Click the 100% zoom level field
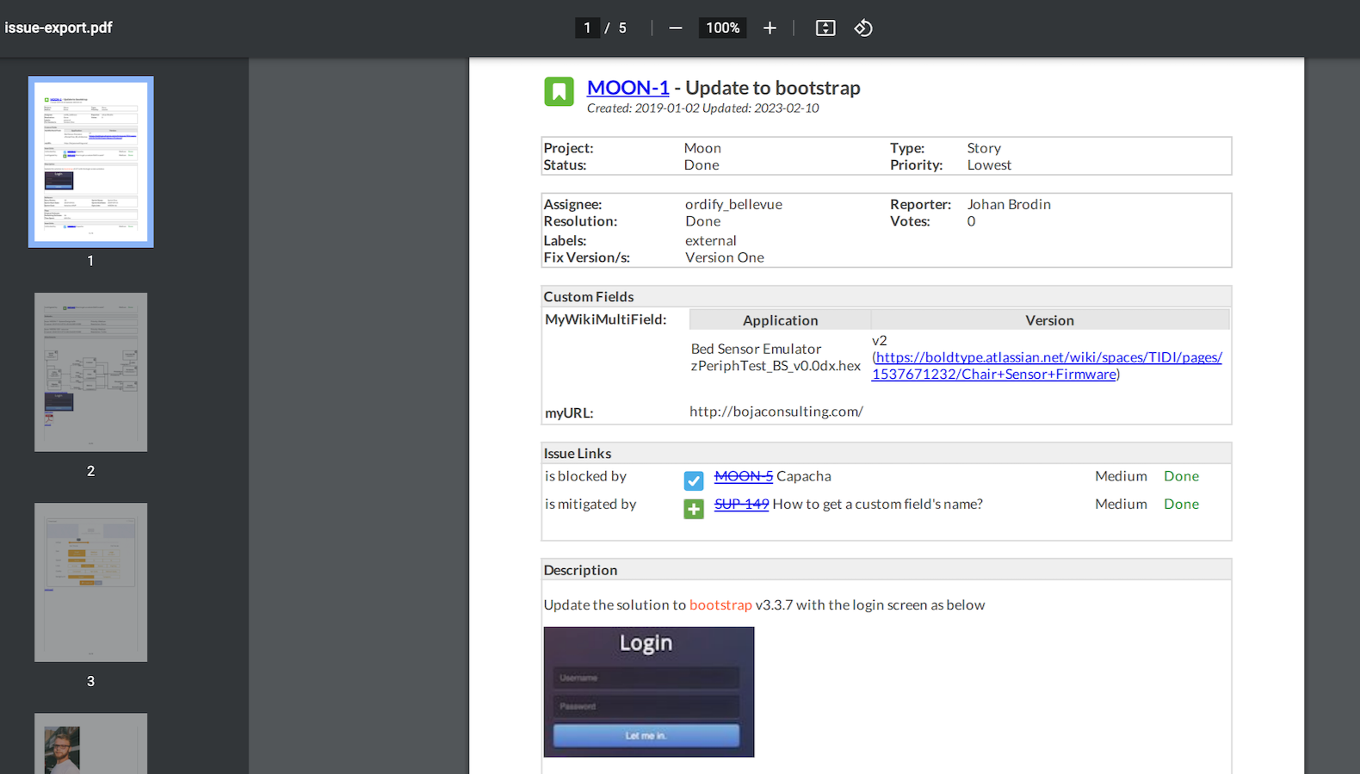Screen dimensions: 1360x774 [722, 28]
